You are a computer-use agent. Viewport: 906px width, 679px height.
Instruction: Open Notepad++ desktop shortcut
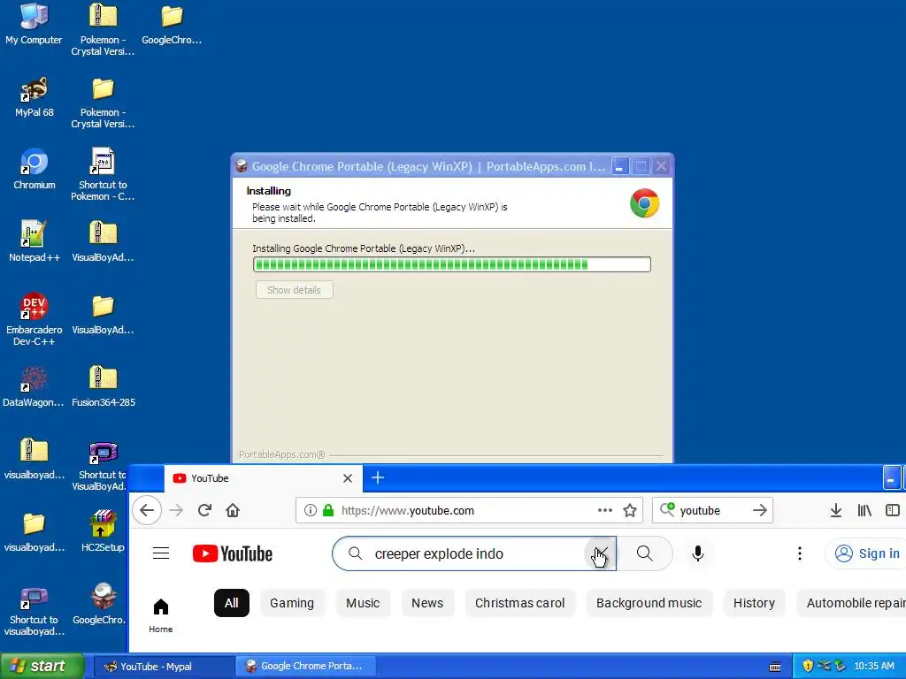pyautogui.click(x=34, y=242)
